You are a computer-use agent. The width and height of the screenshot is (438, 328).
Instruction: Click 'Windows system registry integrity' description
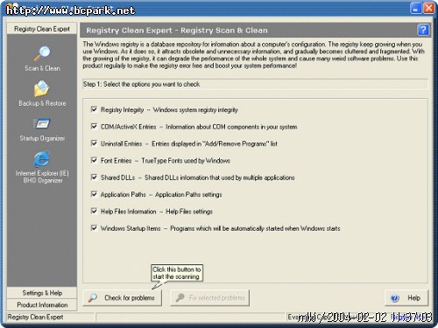pyautogui.click(x=195, y=110)
